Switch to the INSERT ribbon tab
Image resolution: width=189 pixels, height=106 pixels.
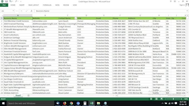tap(22, 5)
